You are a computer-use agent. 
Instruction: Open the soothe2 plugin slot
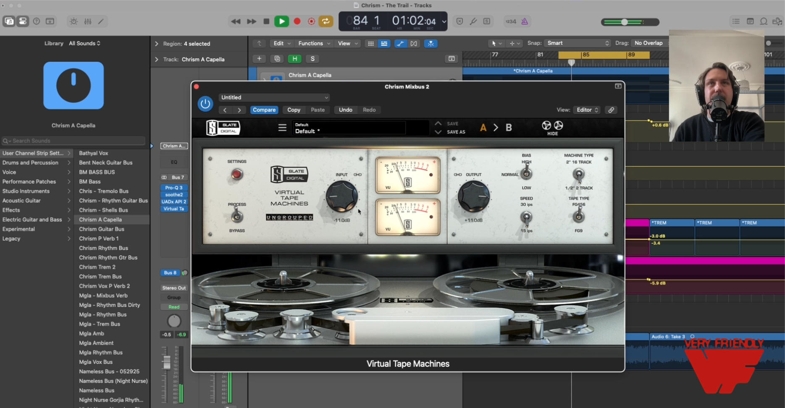click(174, 195)
